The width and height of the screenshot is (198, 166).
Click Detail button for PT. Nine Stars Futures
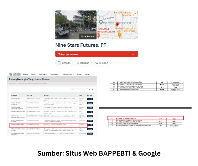90,125
